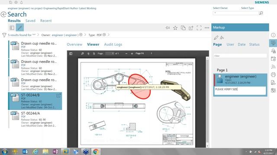The image size is (277, 155).
Task: Select the active Markup panel icon
Action: [x=273, y=43]
